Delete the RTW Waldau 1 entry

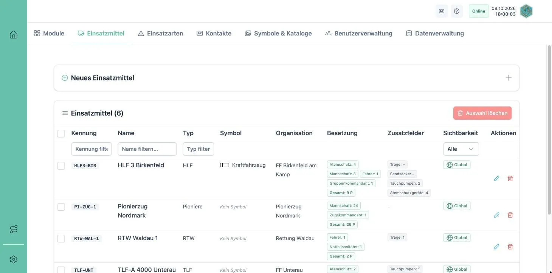(x=510, y=247)
